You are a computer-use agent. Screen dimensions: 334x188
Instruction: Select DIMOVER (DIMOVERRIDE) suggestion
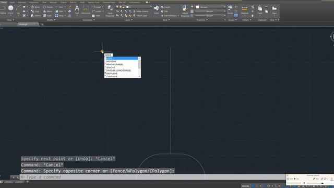click(x=122, y=70)
